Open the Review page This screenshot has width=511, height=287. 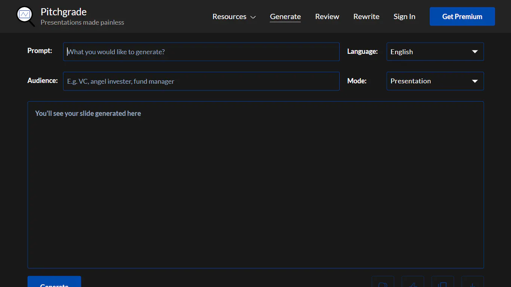tap(327, 16)
